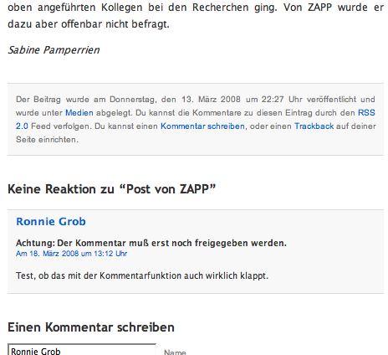The image size is (388, 355).
Task: Click the publication date text Donnerstag, den 13. März 2008
Action: pyautogui.click(x=175, y=100)
